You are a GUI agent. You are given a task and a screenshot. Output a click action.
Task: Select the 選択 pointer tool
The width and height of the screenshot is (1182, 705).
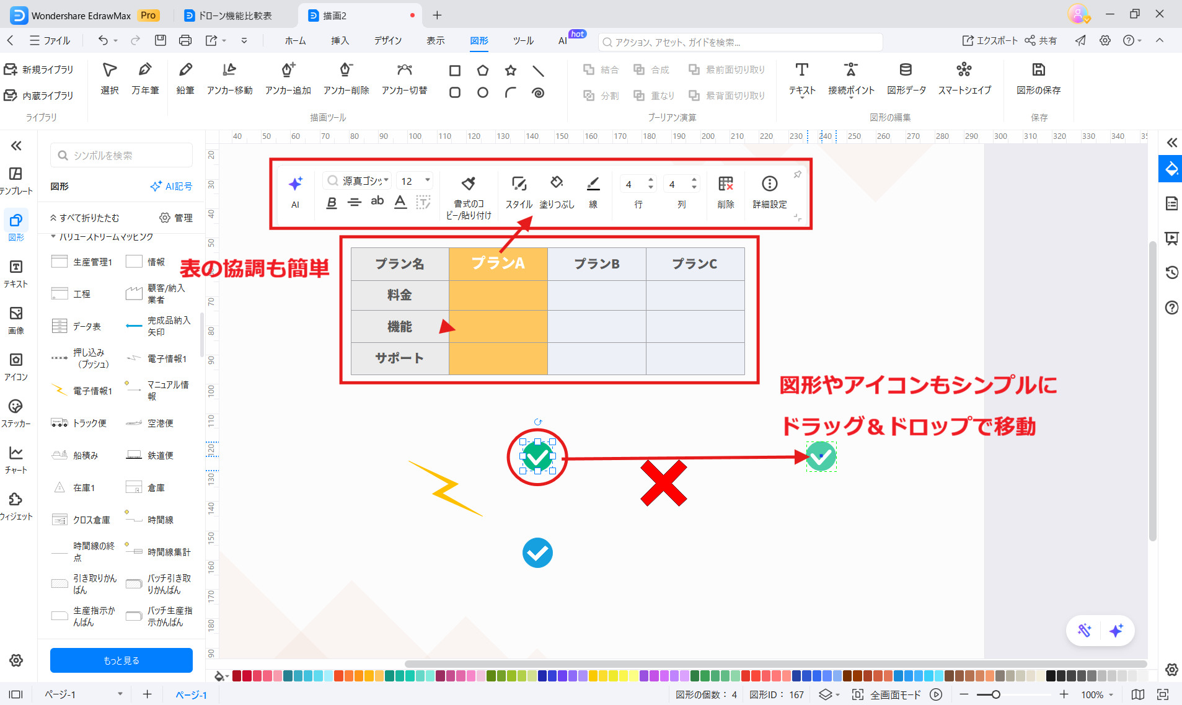(110, 79)
